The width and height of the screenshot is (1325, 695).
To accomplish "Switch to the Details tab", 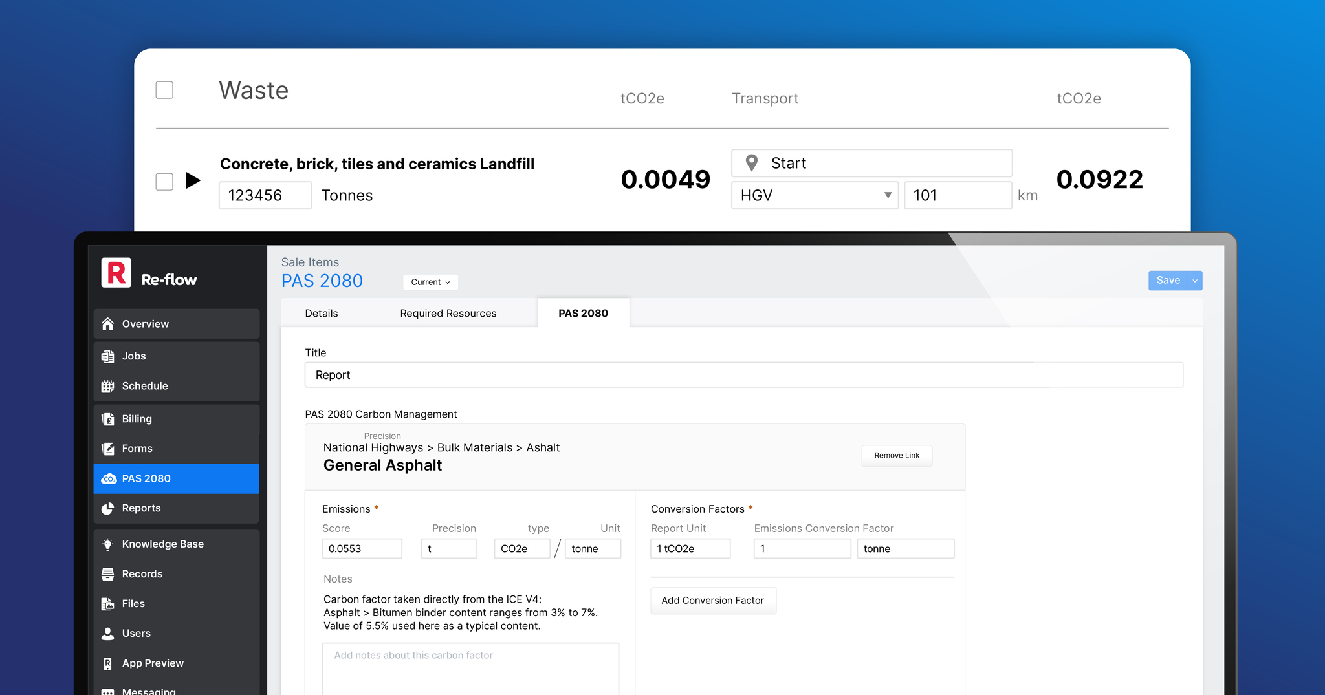I will 322,314.
